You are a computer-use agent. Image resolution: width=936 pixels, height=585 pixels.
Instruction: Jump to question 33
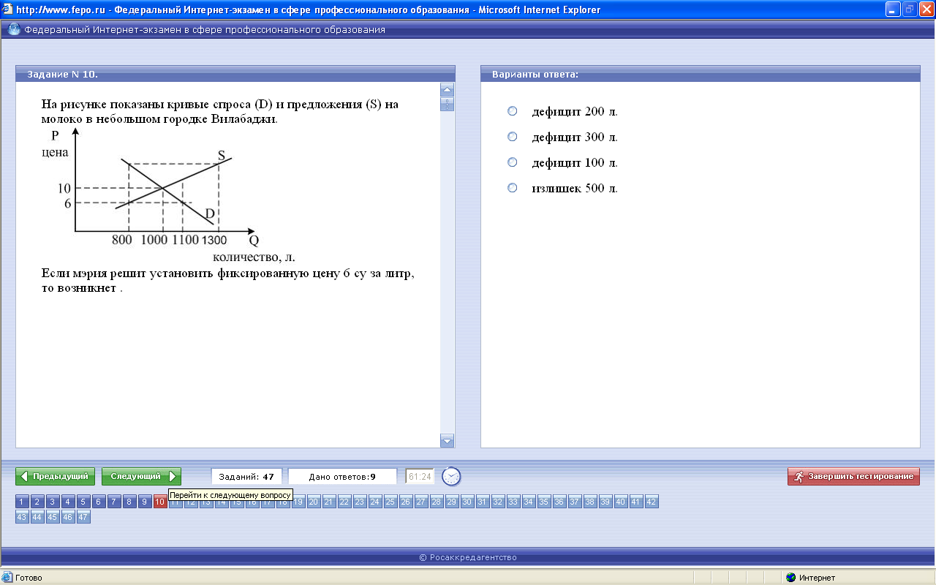point(513,502)
